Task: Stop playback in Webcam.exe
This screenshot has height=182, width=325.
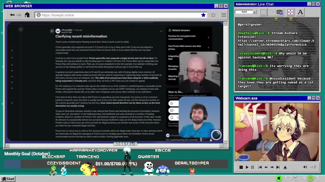Action: [x=241, y=167]
